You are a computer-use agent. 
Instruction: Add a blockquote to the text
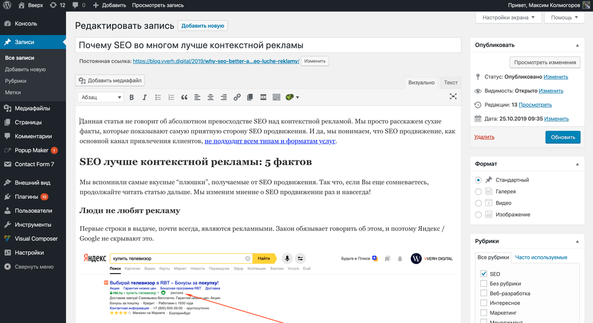pyautogui.click(x=184, y=97)
